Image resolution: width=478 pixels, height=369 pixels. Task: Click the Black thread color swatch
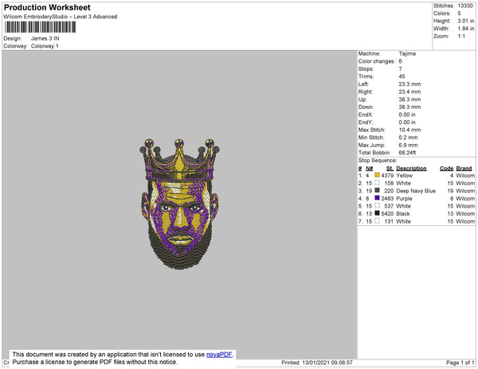tap(378, 213)
